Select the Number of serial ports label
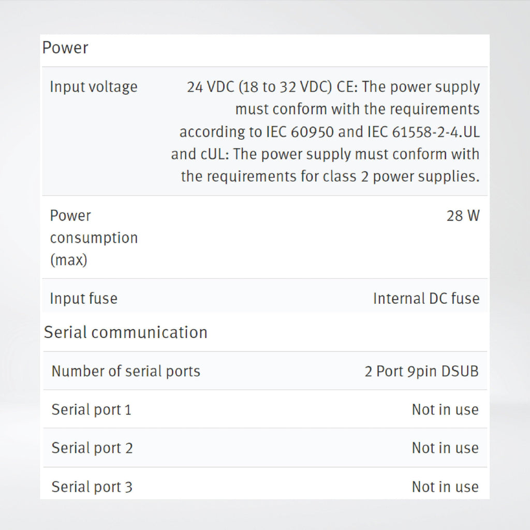 [x=126, y=371]
